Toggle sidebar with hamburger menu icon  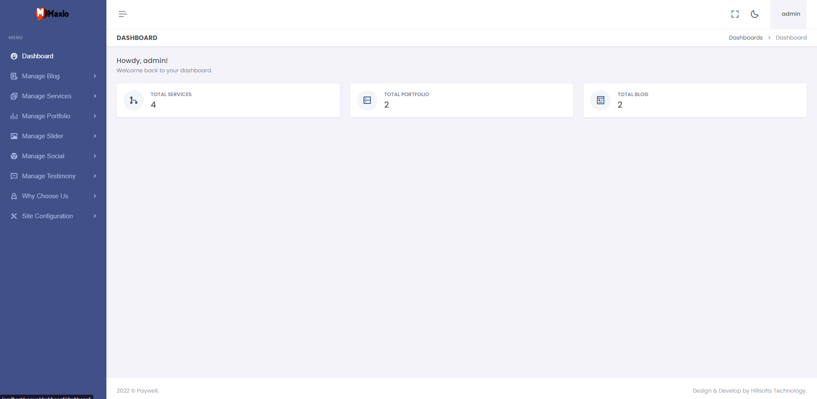(x=123, y=14)
